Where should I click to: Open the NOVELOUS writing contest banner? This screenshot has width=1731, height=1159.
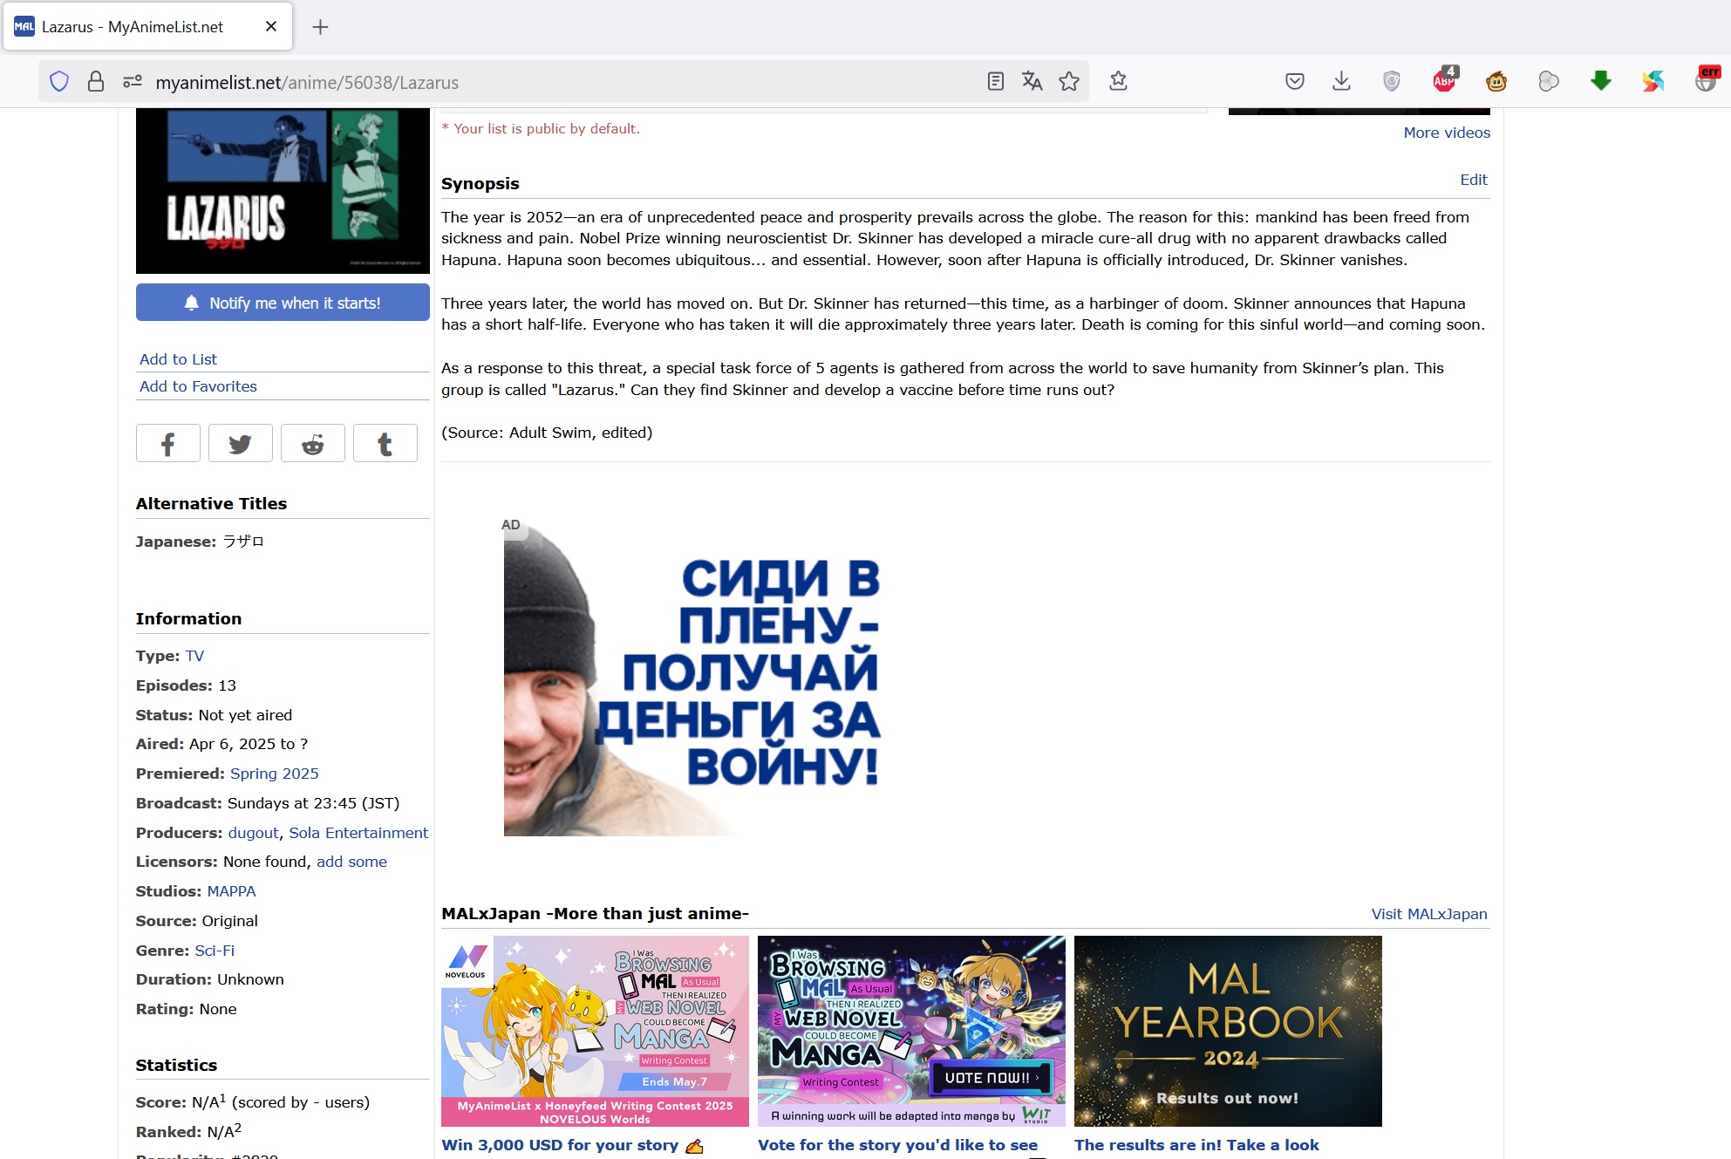[x=595, y=1031]
